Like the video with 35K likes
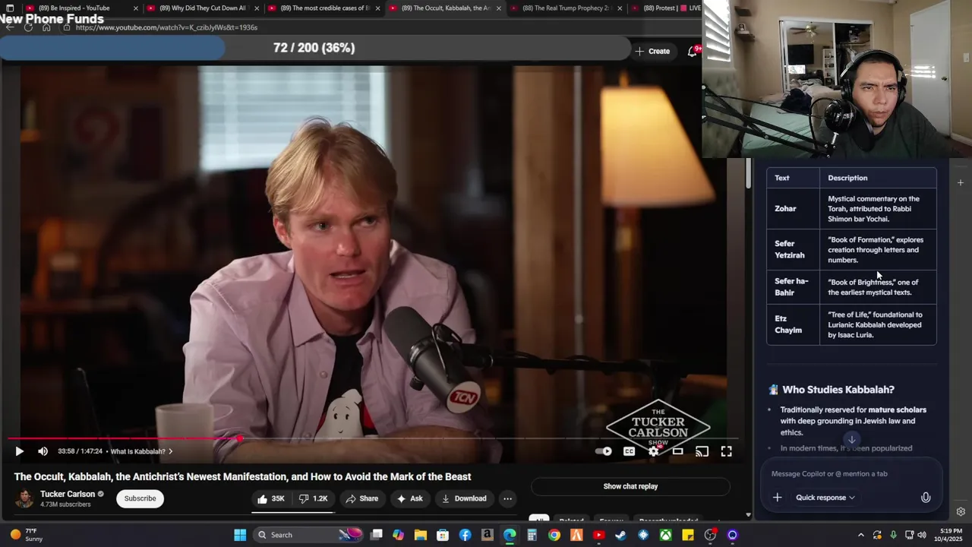 point(270,498)
